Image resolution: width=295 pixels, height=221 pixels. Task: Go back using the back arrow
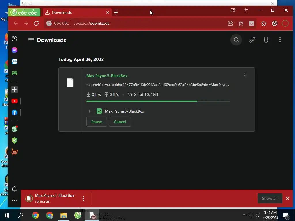[16, 23]
